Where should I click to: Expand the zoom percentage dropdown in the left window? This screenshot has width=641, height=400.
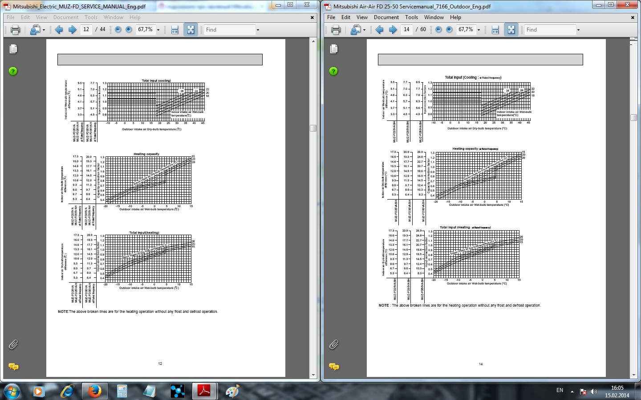point(158,30)
